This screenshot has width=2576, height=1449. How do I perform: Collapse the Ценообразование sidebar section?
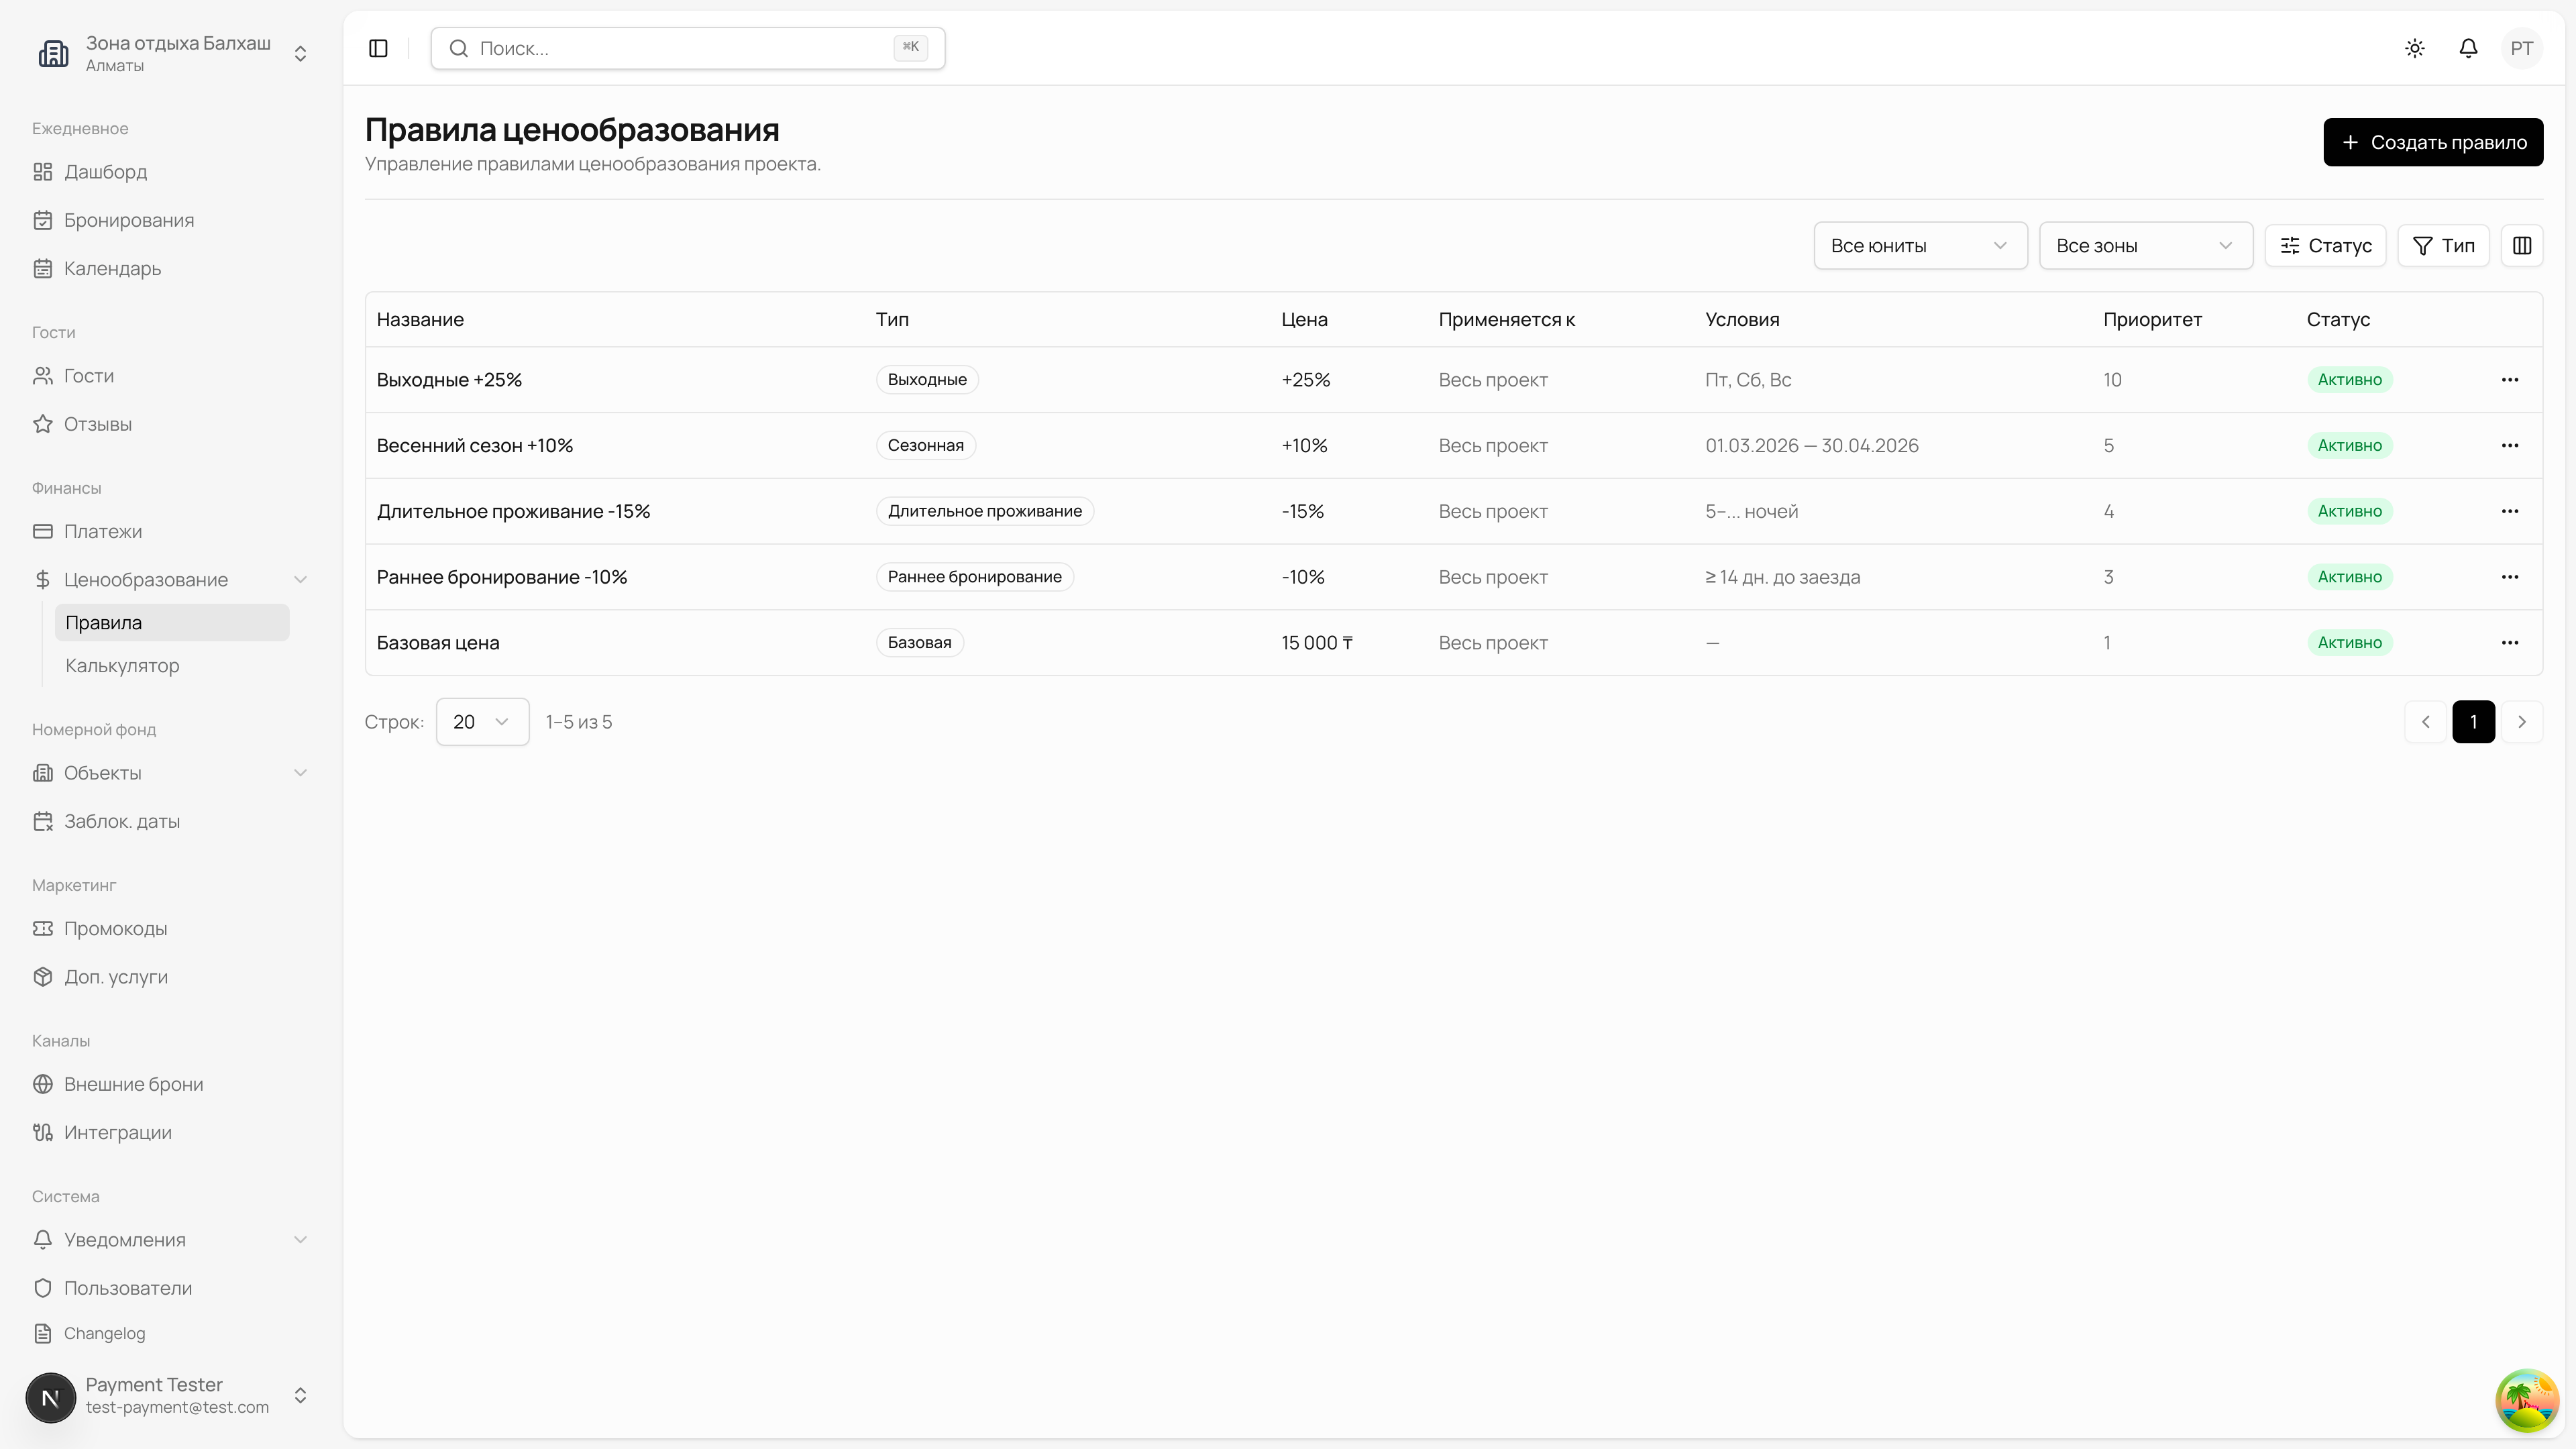click(x=300, y=580)
